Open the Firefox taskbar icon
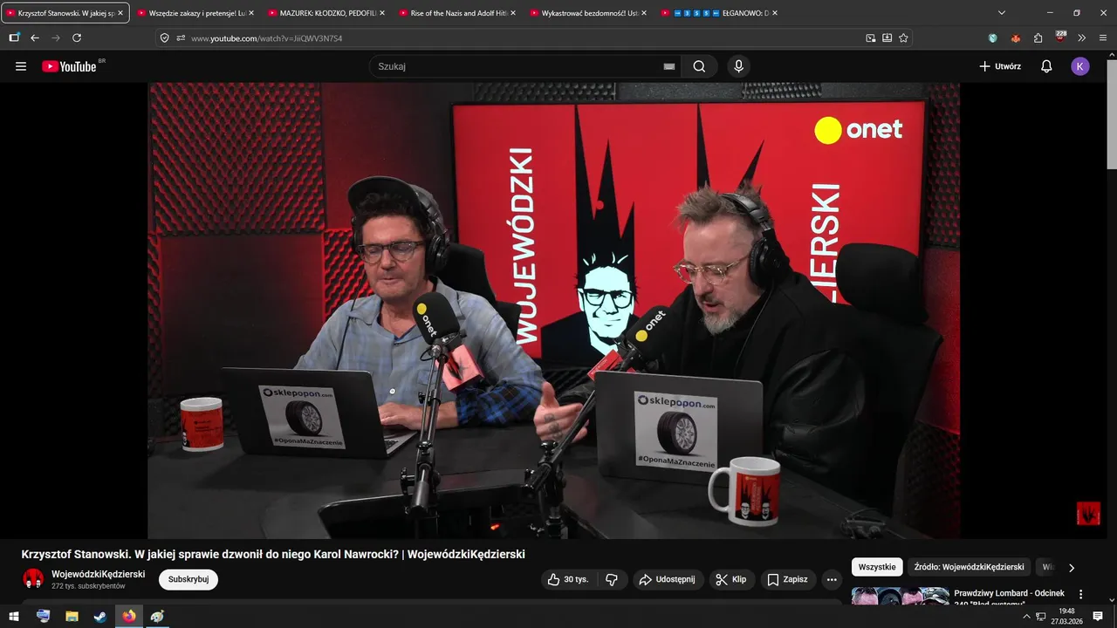Image resolution: width=1117 pixels, height=628 pixels. (129, 616)
